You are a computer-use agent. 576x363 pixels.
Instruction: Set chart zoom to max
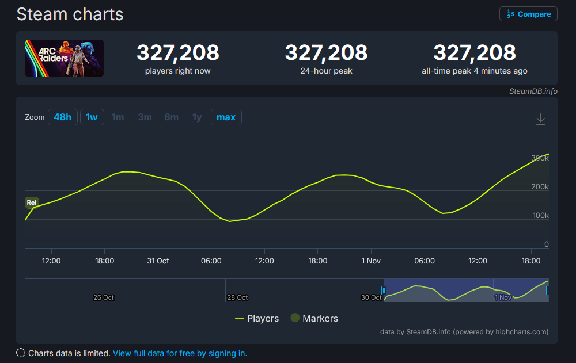click(x=226, y=117)
